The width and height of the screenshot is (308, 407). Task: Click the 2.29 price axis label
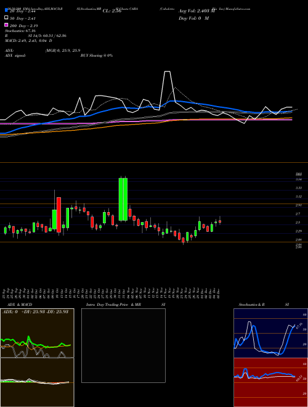point(298,231)
